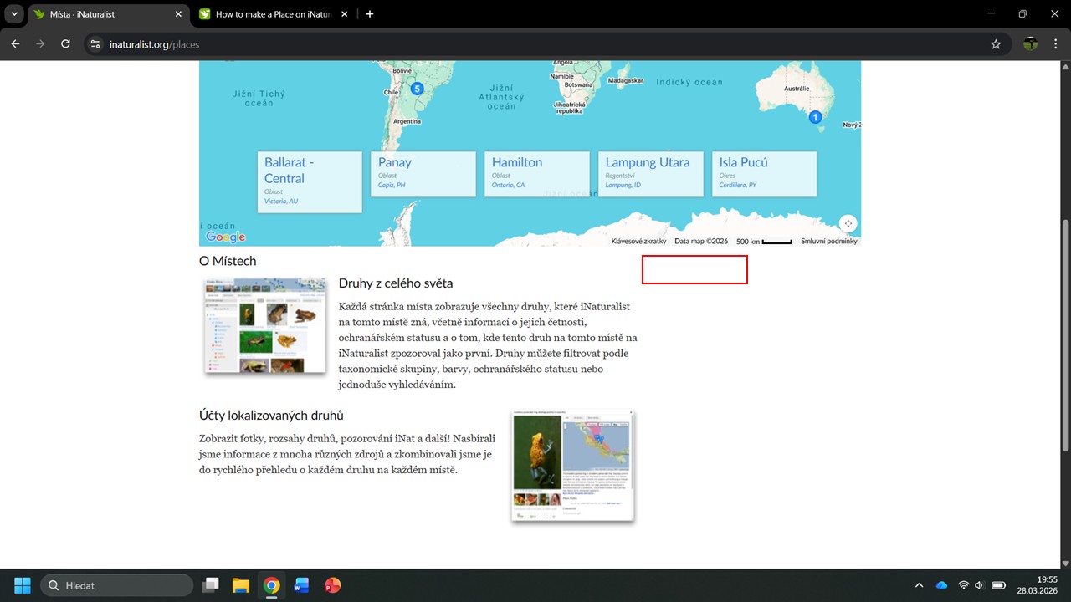
Task: Click the Australia map marker labeled 1
Action: coord(815,117)
